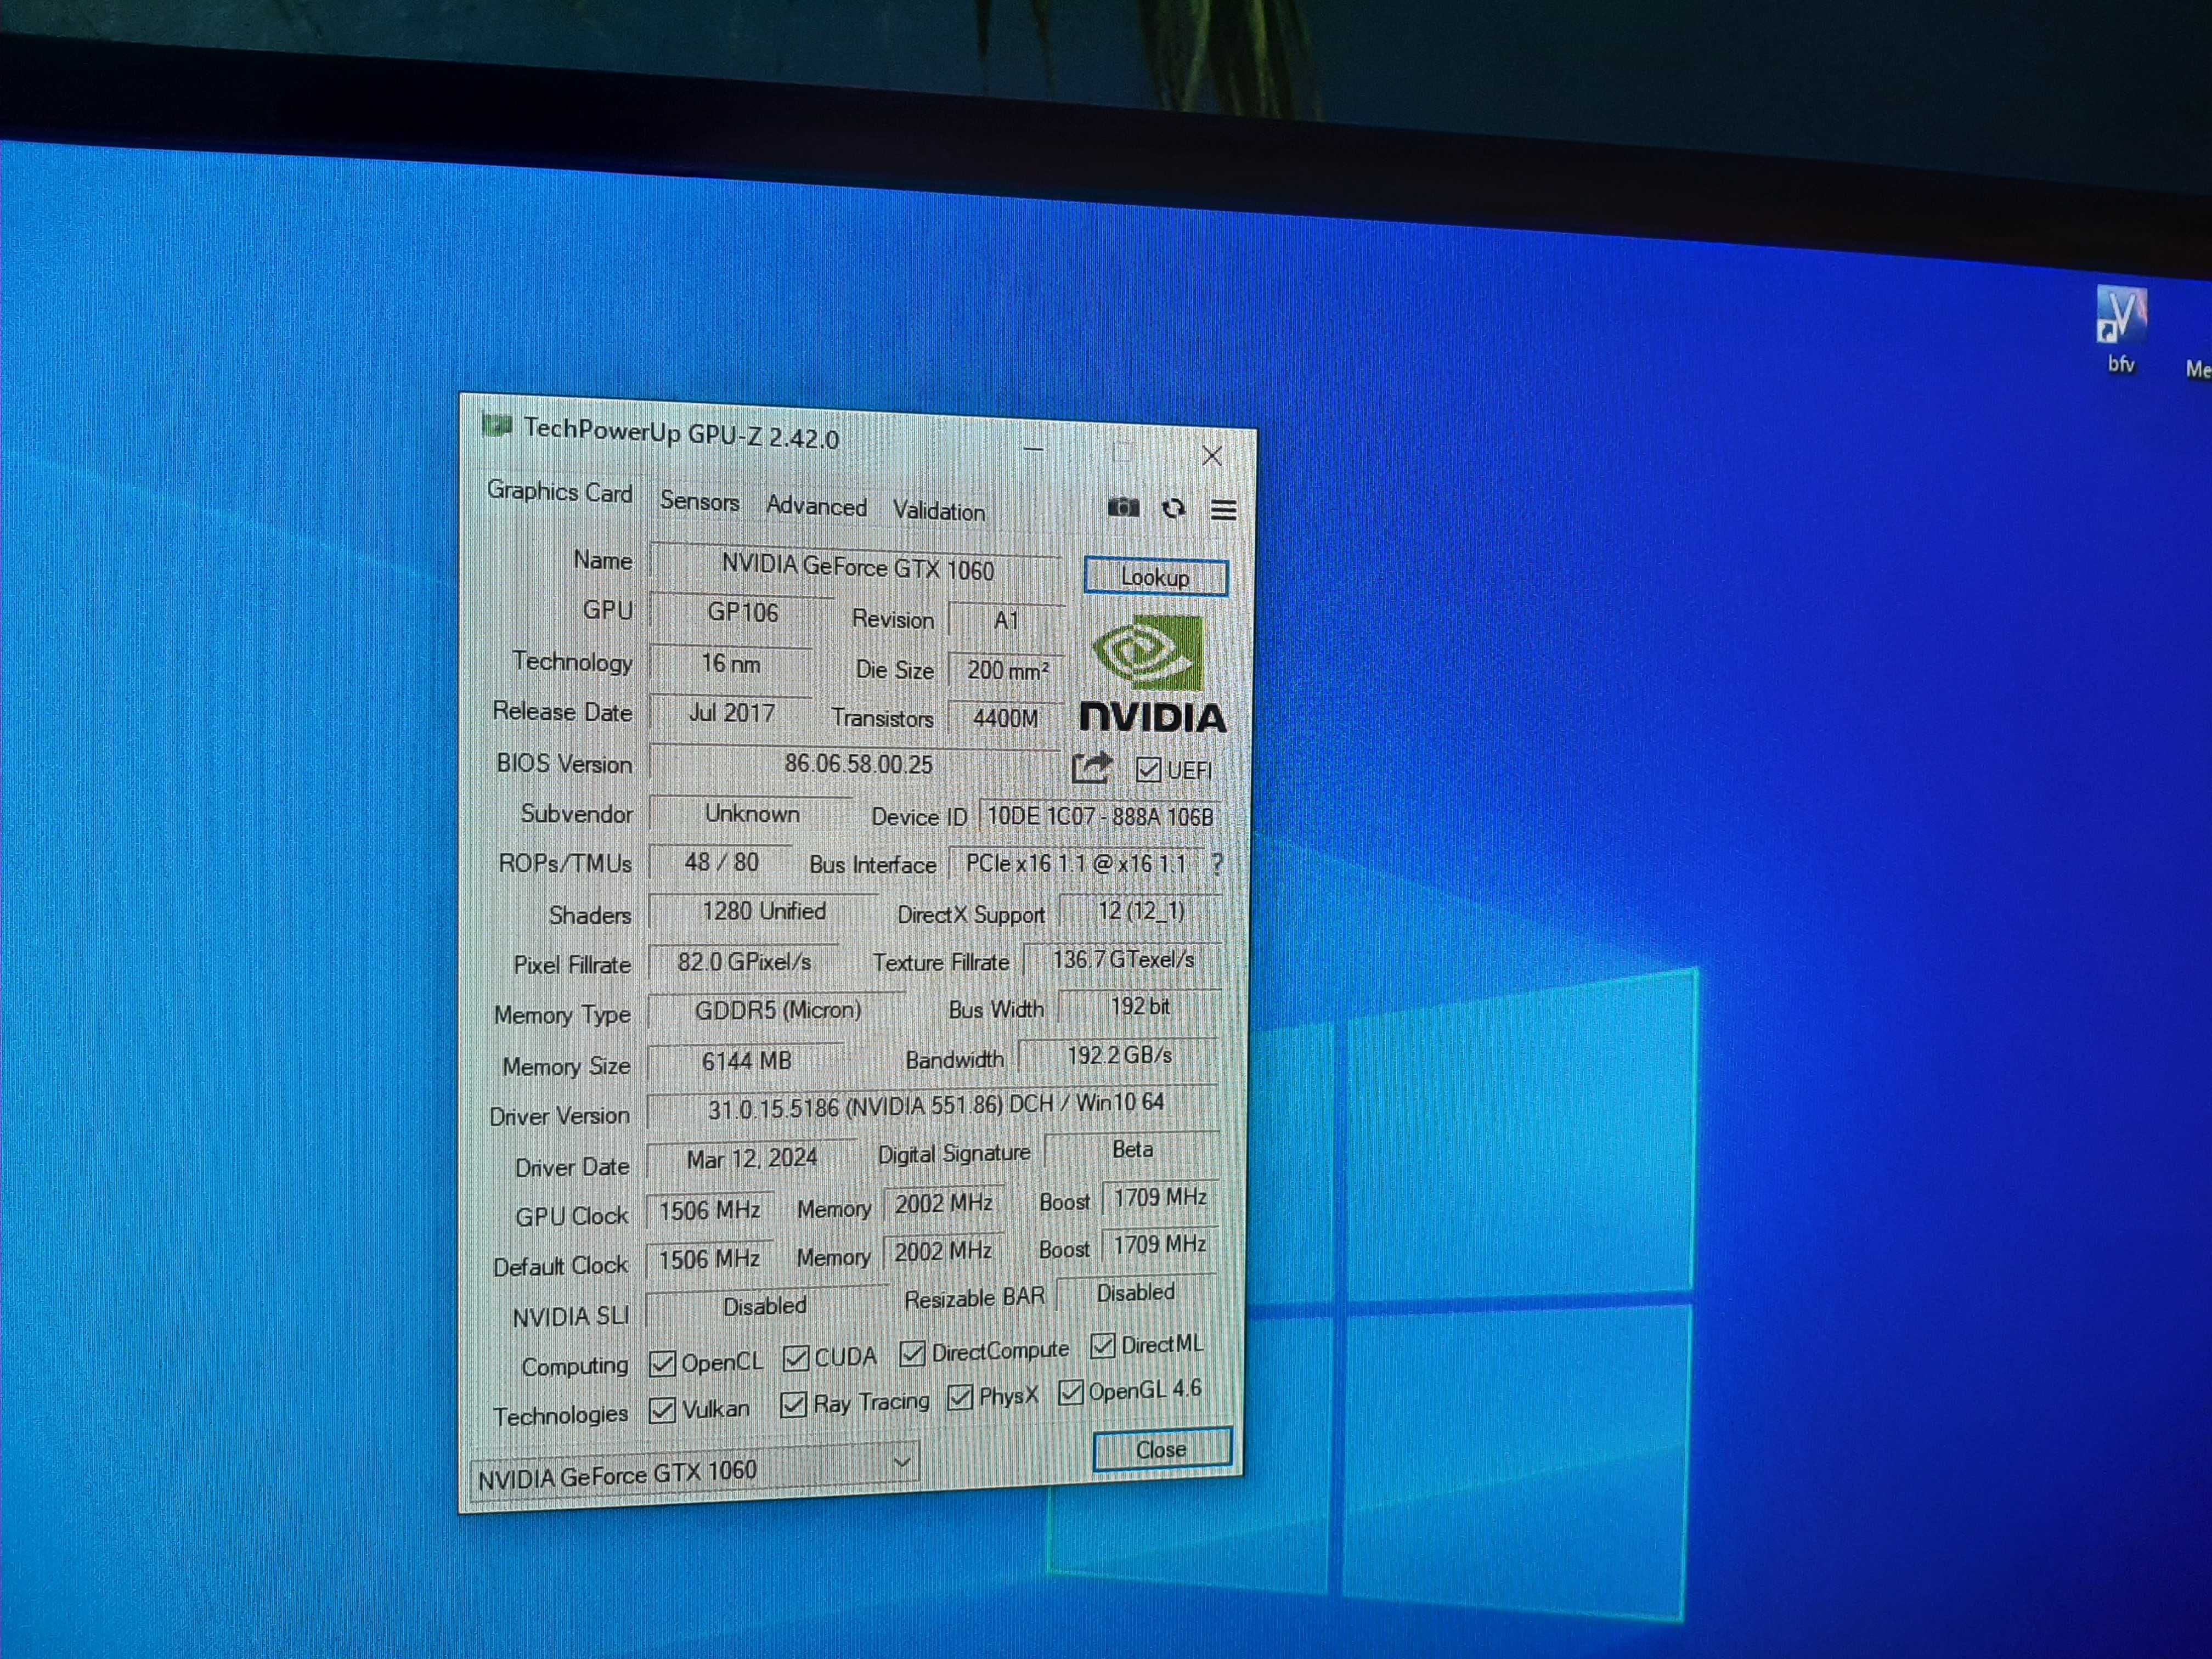Click the GPU Clock value 1506 MHz

click(709, 1210)
